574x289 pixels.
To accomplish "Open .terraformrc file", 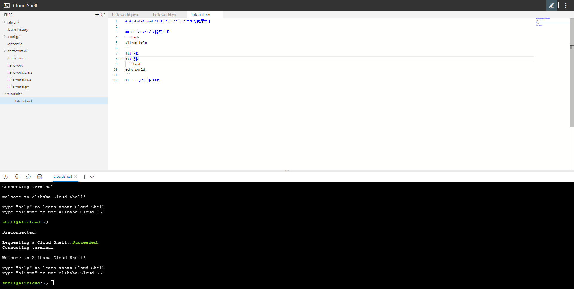I will (17, 58).
